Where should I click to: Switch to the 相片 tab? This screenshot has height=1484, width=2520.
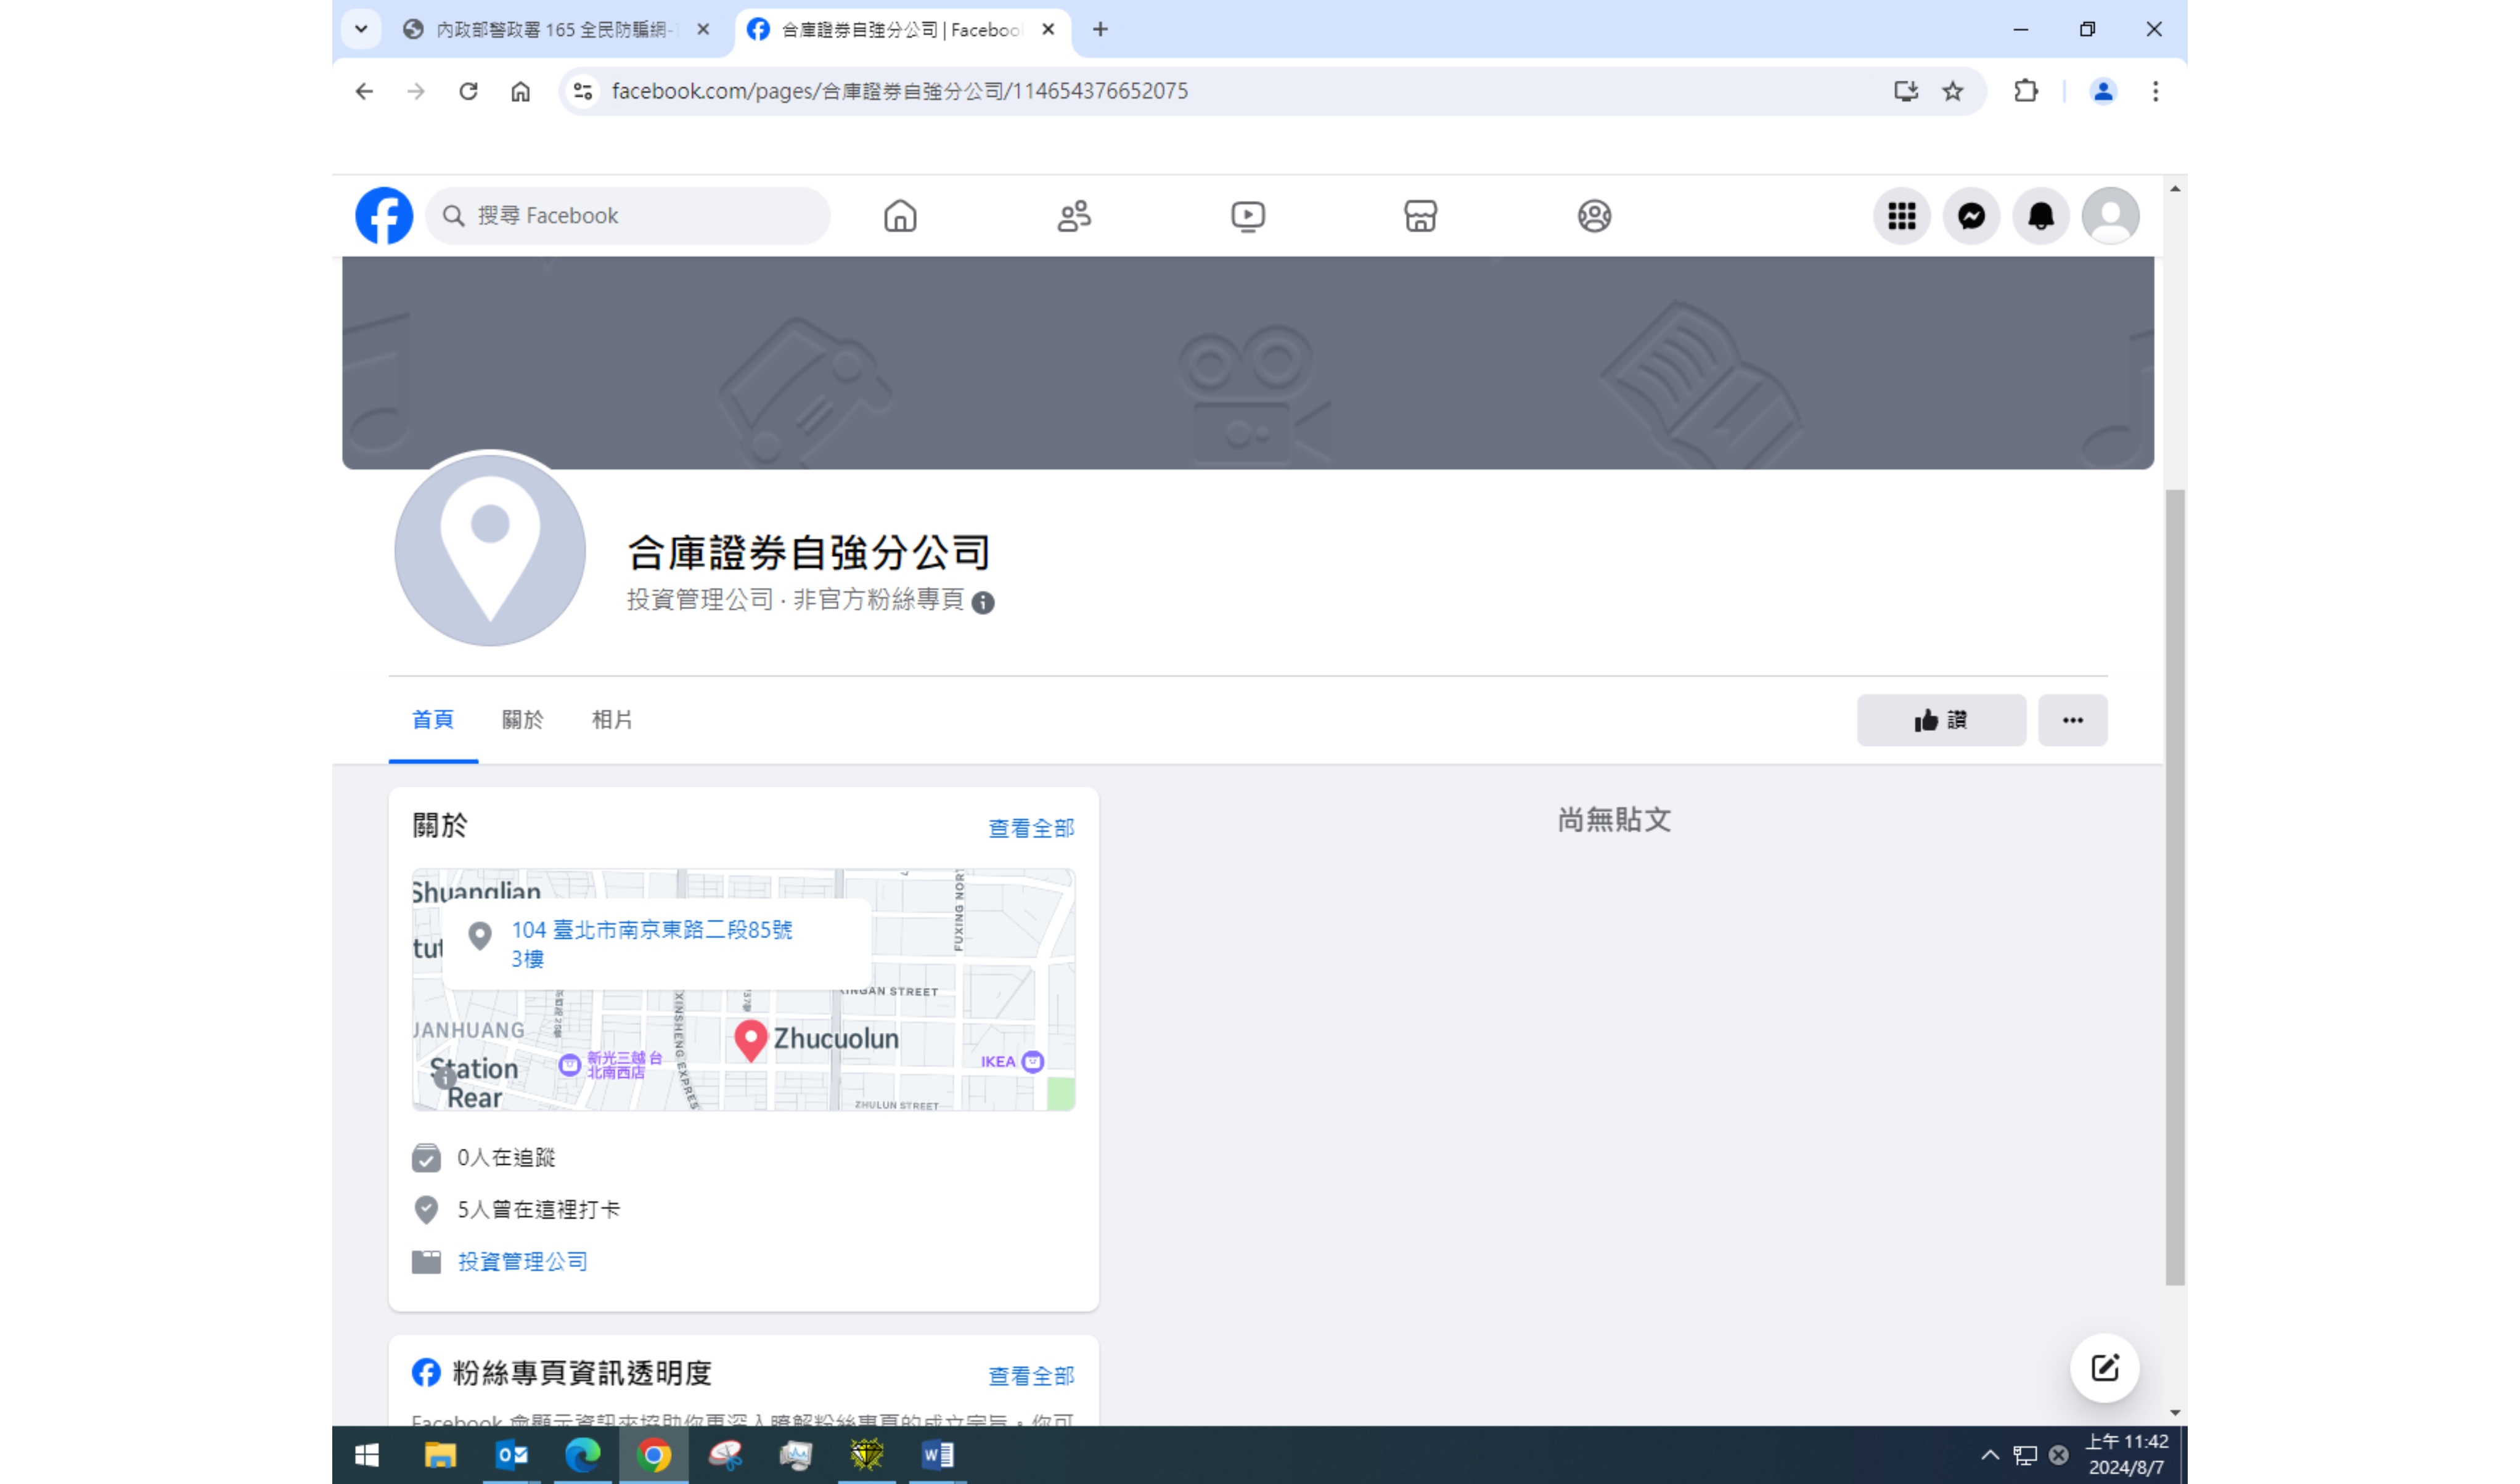pyautogui.click(x=612, y=720)
